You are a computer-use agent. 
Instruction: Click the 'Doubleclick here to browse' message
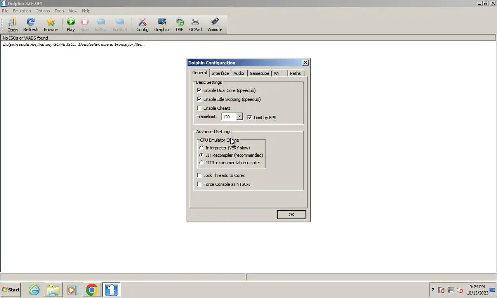74,44
